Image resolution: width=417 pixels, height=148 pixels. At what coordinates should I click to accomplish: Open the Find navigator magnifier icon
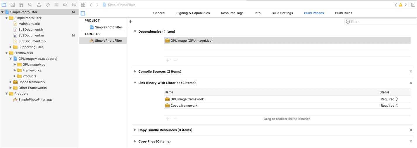tap(30, 5)
